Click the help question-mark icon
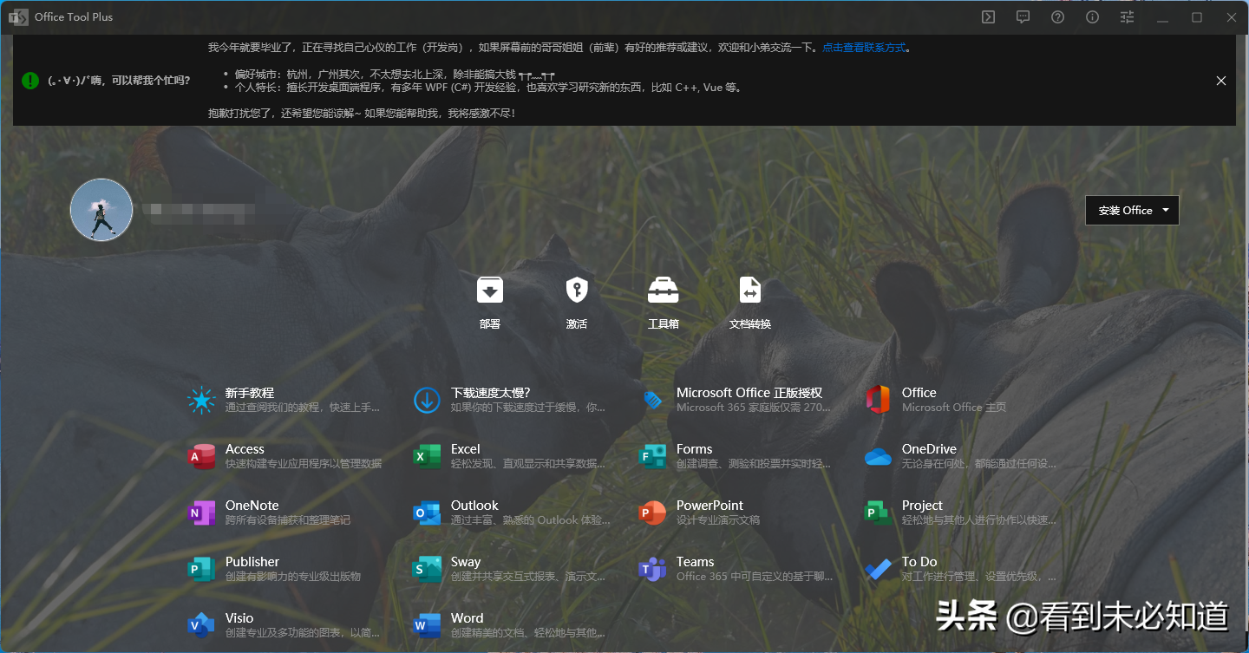Screen dimensions: 1249x653 coord(1057,16)
